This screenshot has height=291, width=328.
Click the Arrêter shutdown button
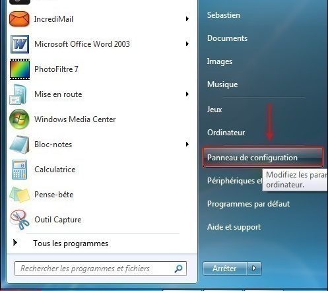coord(224,269)
